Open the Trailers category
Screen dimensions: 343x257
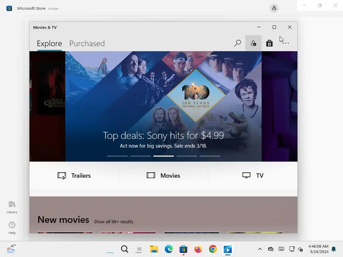(x=74, y=175)
